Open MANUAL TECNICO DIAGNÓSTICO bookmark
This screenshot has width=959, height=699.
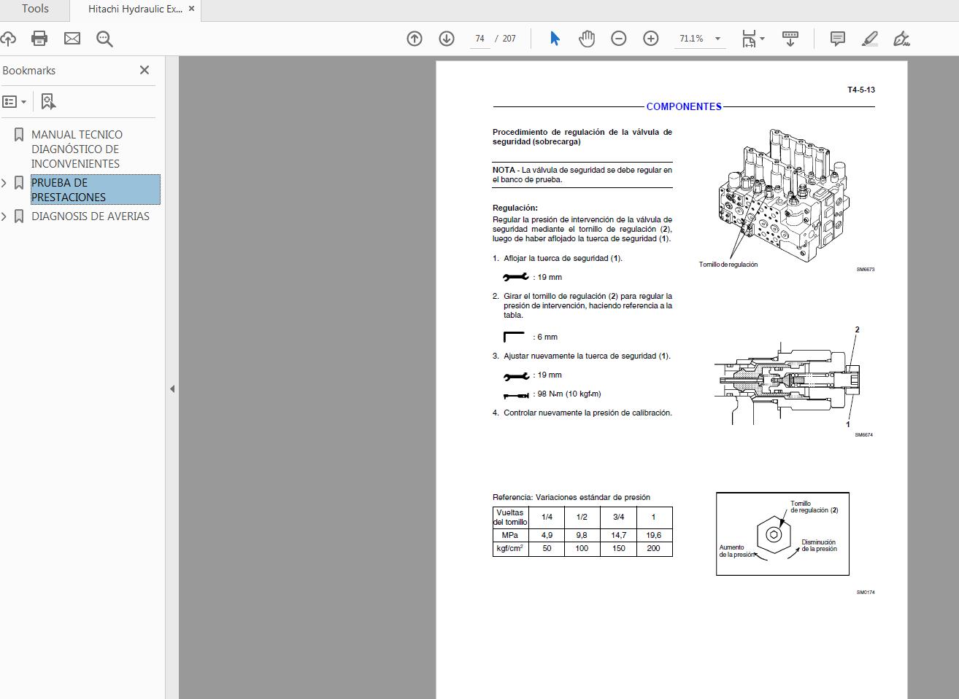click(x=77, y=149)
